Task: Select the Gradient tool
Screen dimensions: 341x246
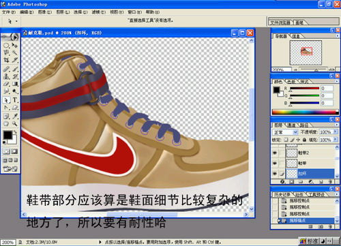Action: (x=15, y=84)
